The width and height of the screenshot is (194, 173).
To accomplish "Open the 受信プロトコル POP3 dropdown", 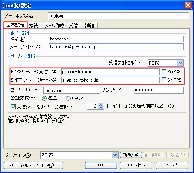I will tap(180, 63).
